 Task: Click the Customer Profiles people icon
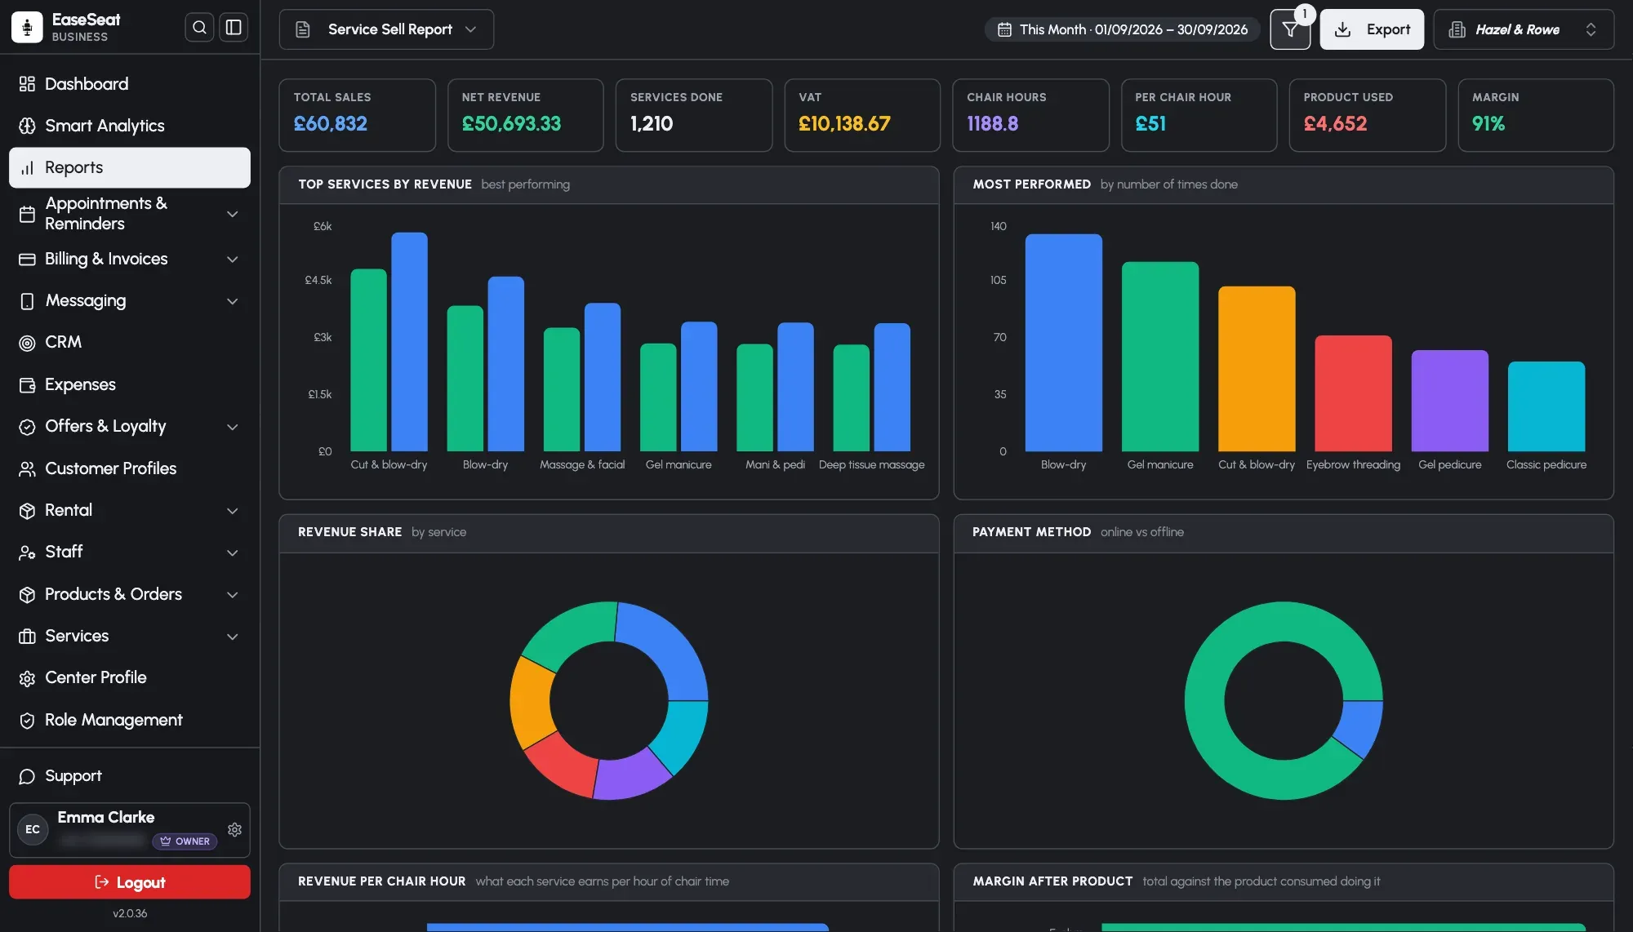[27, 469]
